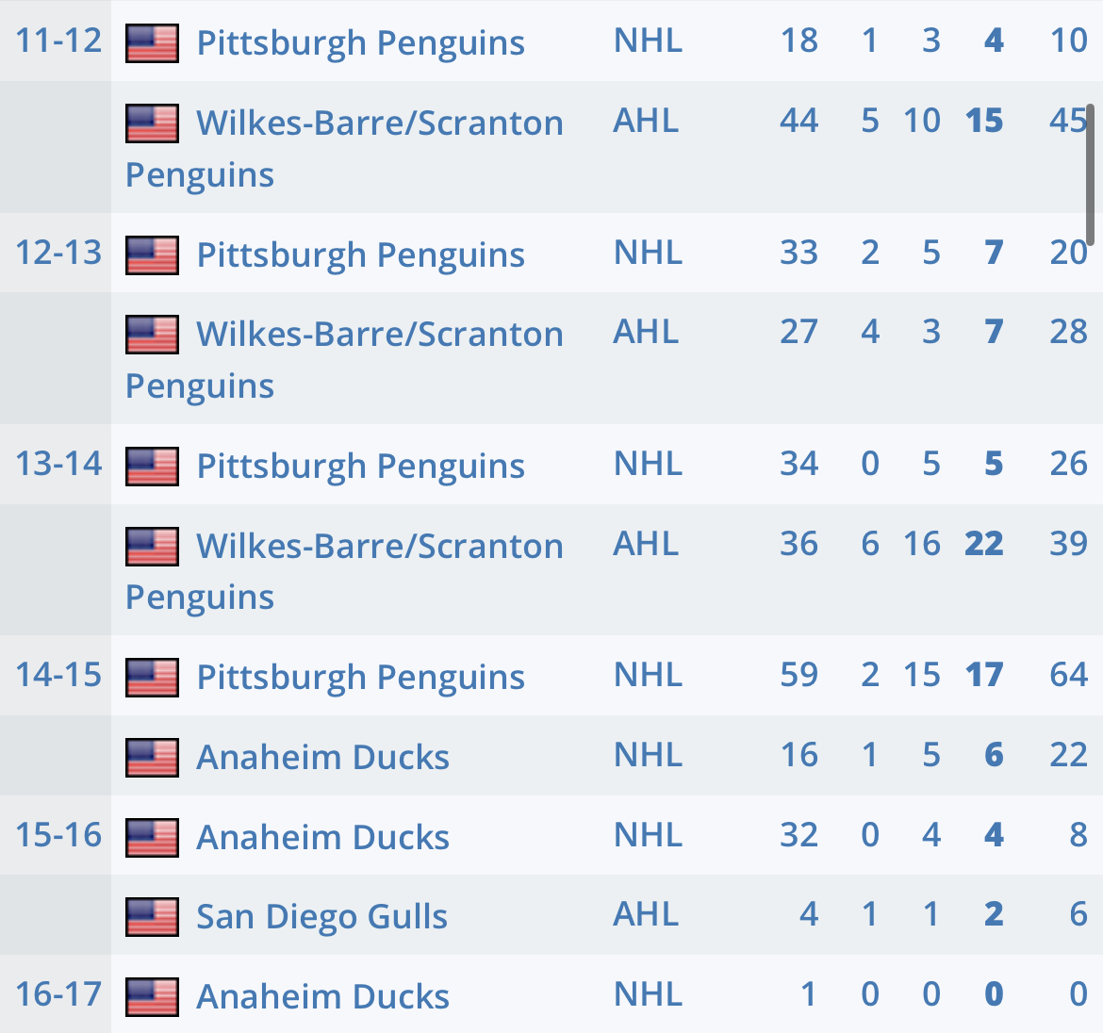Click the flag next to 15-16 Anaheim Ducks
This screenshot has height=1033, width=1103.
click(152, 837)
